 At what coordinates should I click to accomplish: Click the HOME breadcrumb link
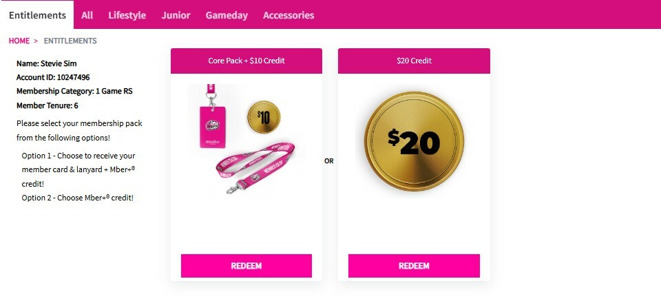pyautogui.click(x=19, y=41)
